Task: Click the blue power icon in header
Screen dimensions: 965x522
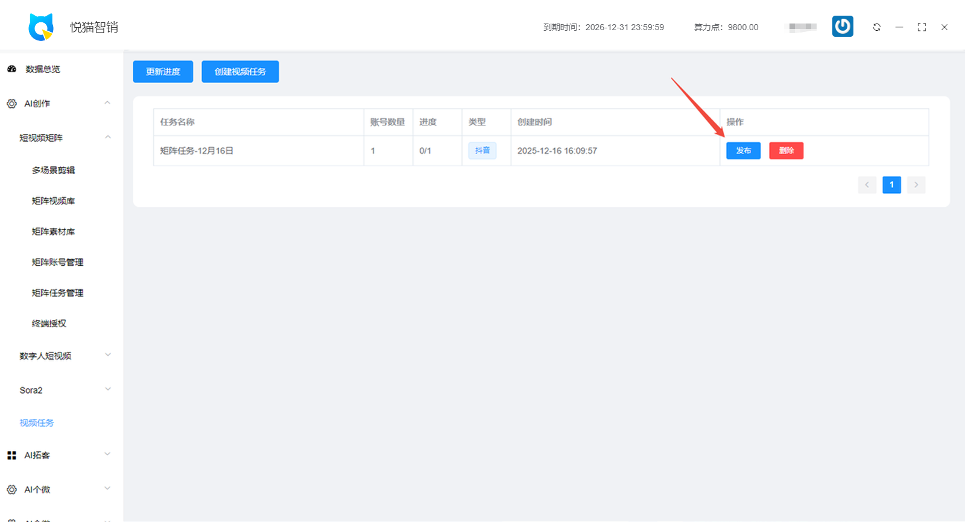Action: coord(843,27)
